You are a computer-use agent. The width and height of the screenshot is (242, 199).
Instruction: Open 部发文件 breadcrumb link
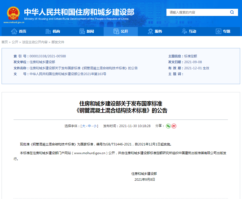tap(58, 42)
